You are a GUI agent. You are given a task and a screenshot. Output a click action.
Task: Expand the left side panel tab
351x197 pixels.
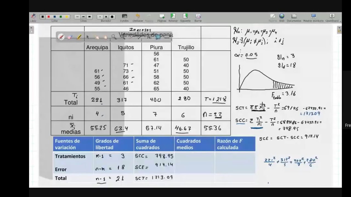point(32,30)
